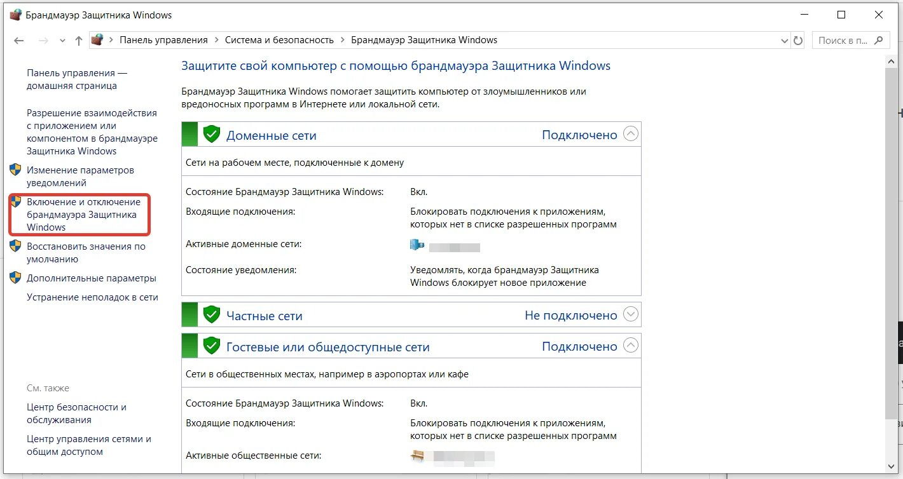Open 'Изменение параметров уведомлений' link
This screenshot has width=903, height=479.
[x=80, y=177]
